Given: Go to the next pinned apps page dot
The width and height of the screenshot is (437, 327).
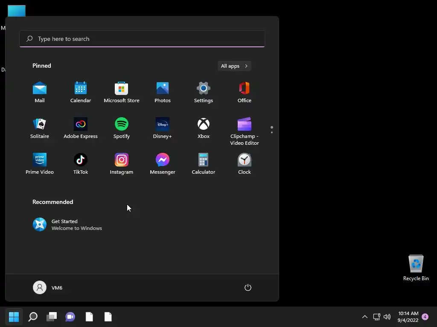Looking at the screenshot, I should click(272, 132).
